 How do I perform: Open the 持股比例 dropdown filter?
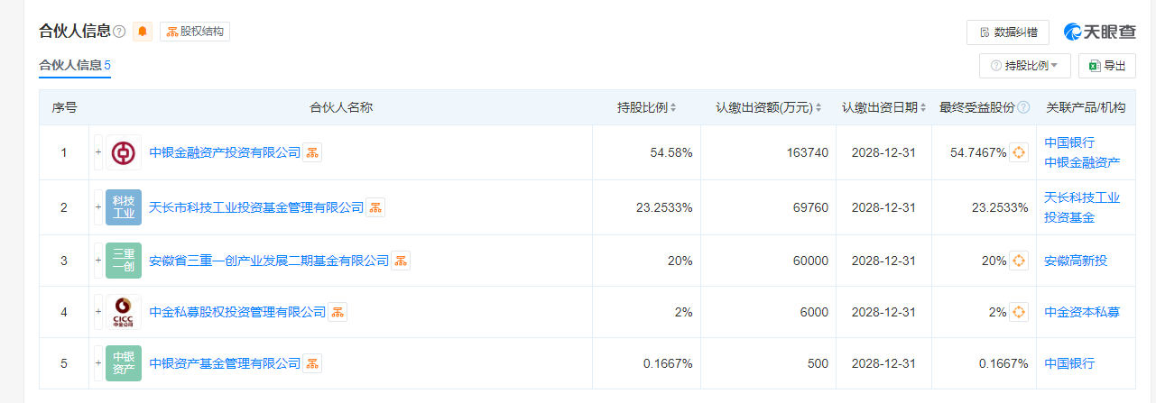[1024, 66]
